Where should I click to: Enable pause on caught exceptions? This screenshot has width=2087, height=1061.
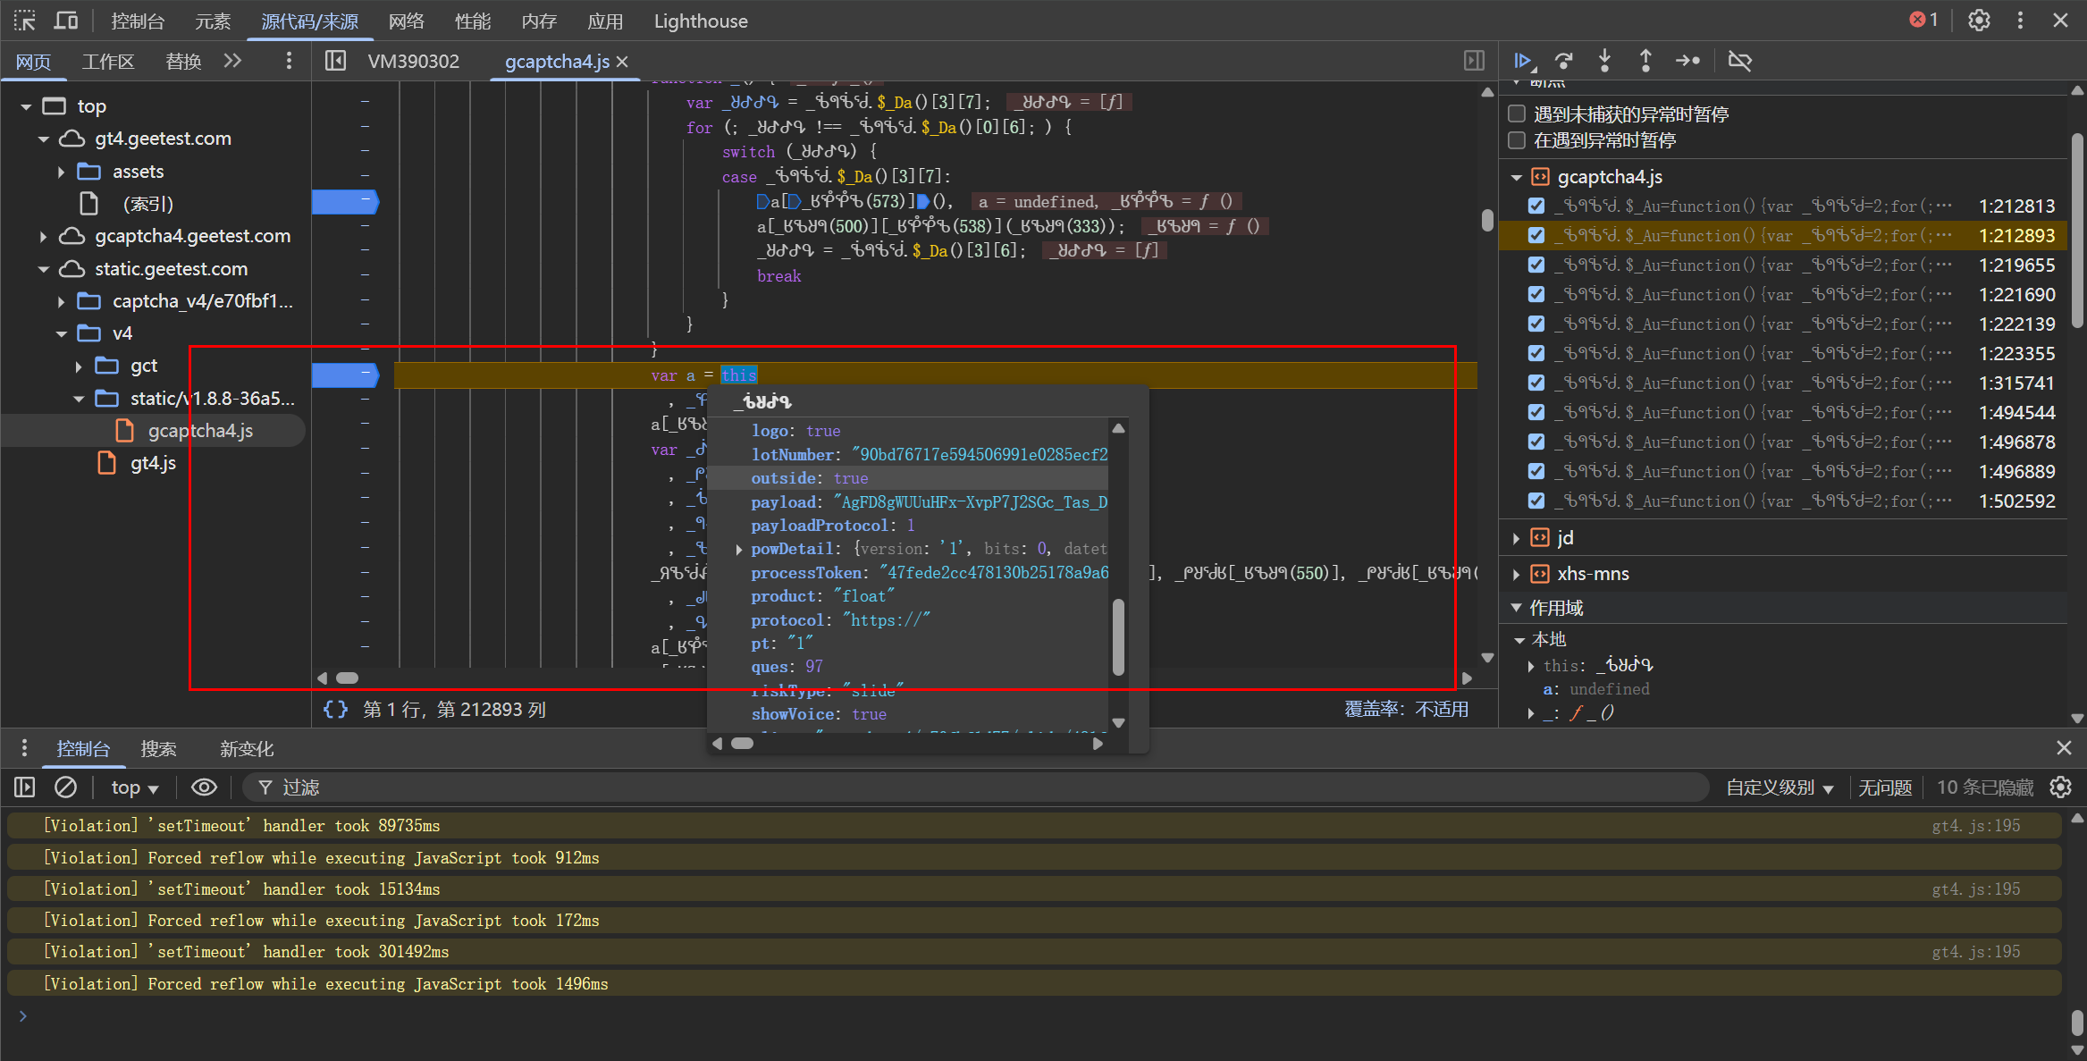coord(1517,139)
